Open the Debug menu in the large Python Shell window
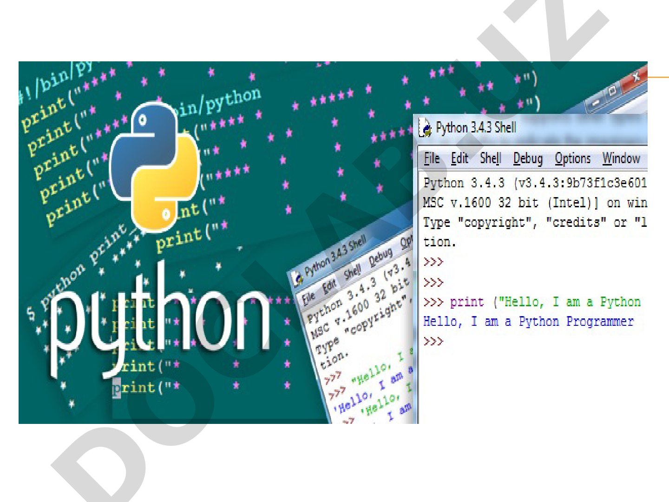This screenshot has width=669, height=502. pyautogui.click(x=528, y=159)
